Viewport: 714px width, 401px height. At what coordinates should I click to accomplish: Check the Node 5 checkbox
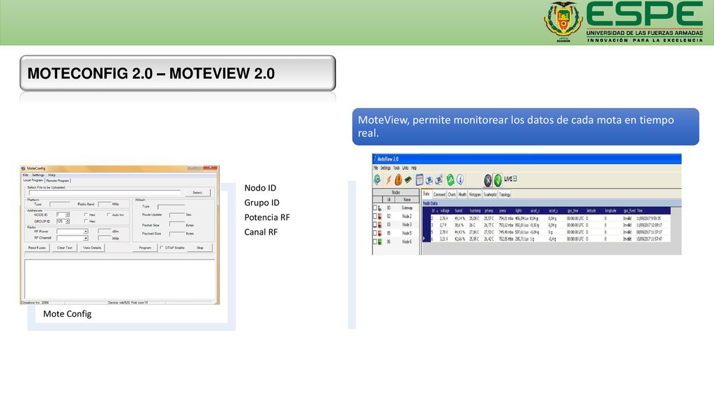pyautogui.click(x=375, y=233)
